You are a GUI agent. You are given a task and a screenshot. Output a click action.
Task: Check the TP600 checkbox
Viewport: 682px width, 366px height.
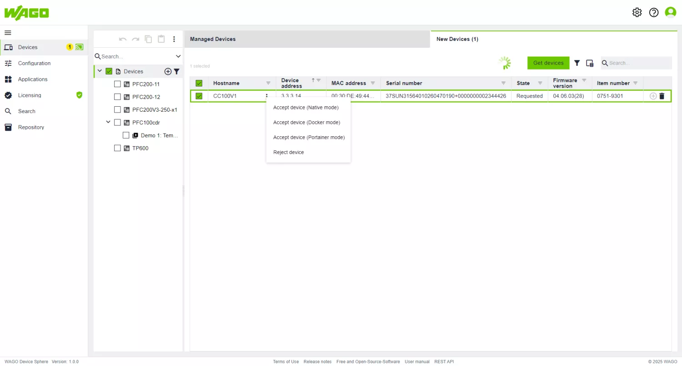point(117,148)
